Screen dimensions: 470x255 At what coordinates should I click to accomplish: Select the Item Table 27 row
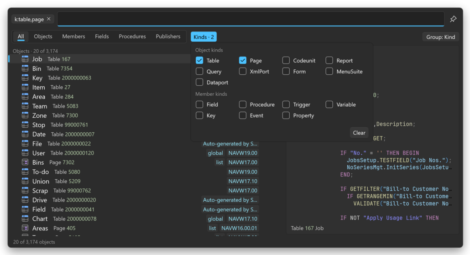pos(100,87)
